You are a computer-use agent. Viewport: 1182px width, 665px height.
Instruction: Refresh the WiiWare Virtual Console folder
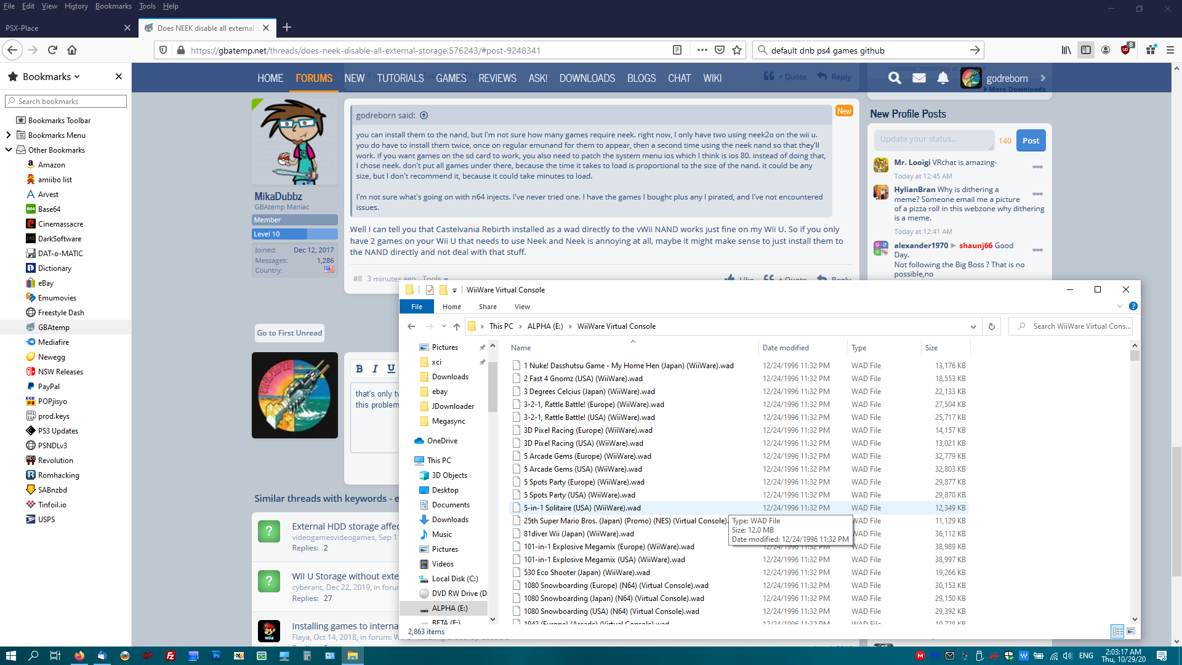[x=992, y=326]
